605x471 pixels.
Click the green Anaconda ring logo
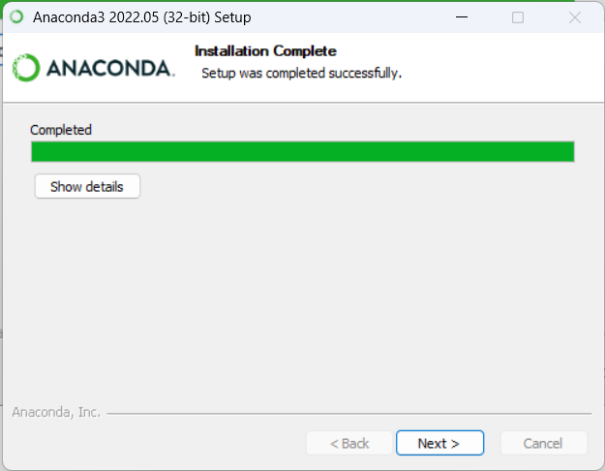click(x=26, y=68)
